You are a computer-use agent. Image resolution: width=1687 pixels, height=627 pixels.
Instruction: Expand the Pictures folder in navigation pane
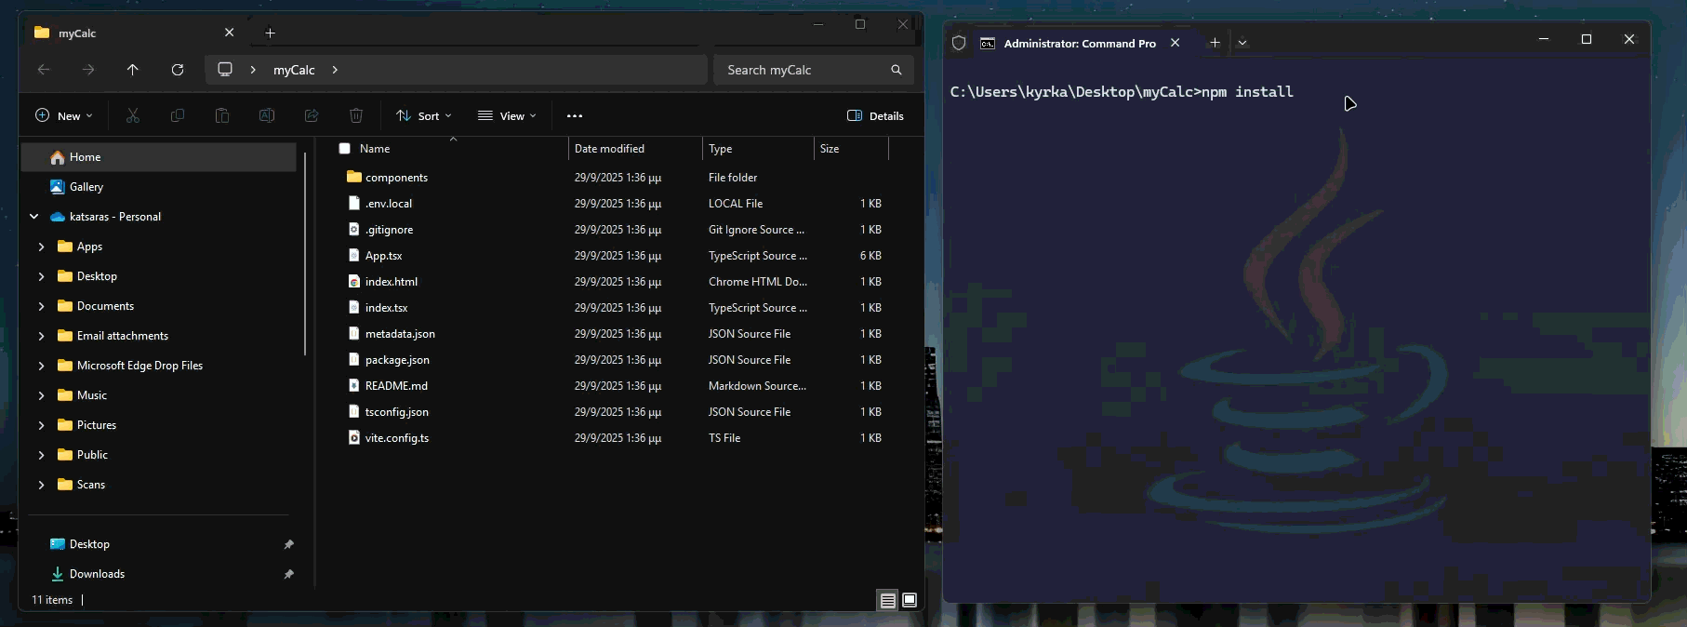41,425
